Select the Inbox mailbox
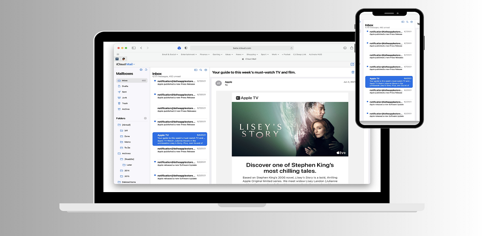The width and height of the screenshot is (484, 236). pyautogui.click(x=132, y=80)
